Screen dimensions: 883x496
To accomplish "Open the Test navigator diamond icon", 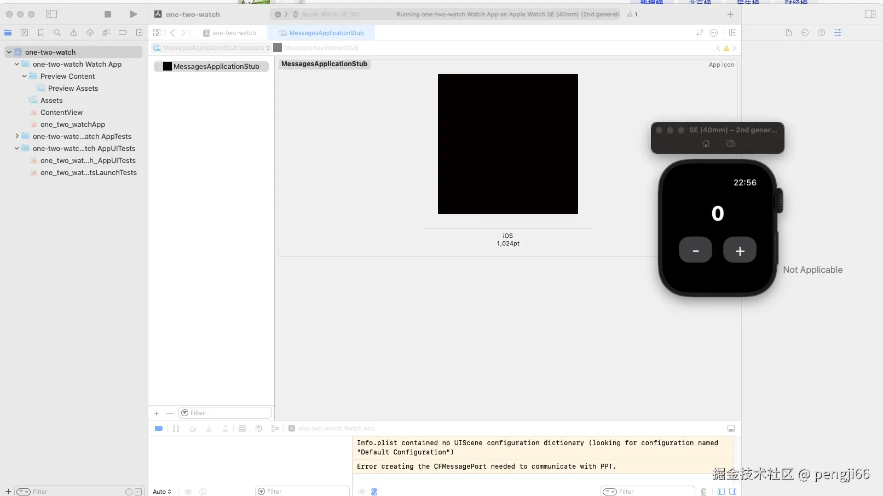I will point(90,33).
